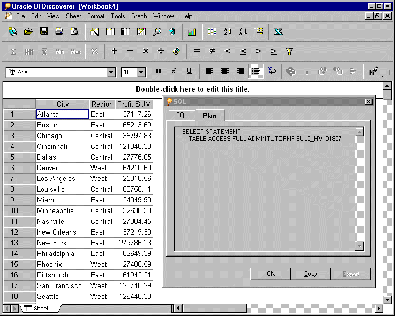Toggle word wrap formatting icon
395x316 pixels.
coord(271,71)
